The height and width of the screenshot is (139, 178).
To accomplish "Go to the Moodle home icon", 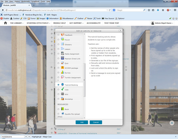I will point(5,23).
